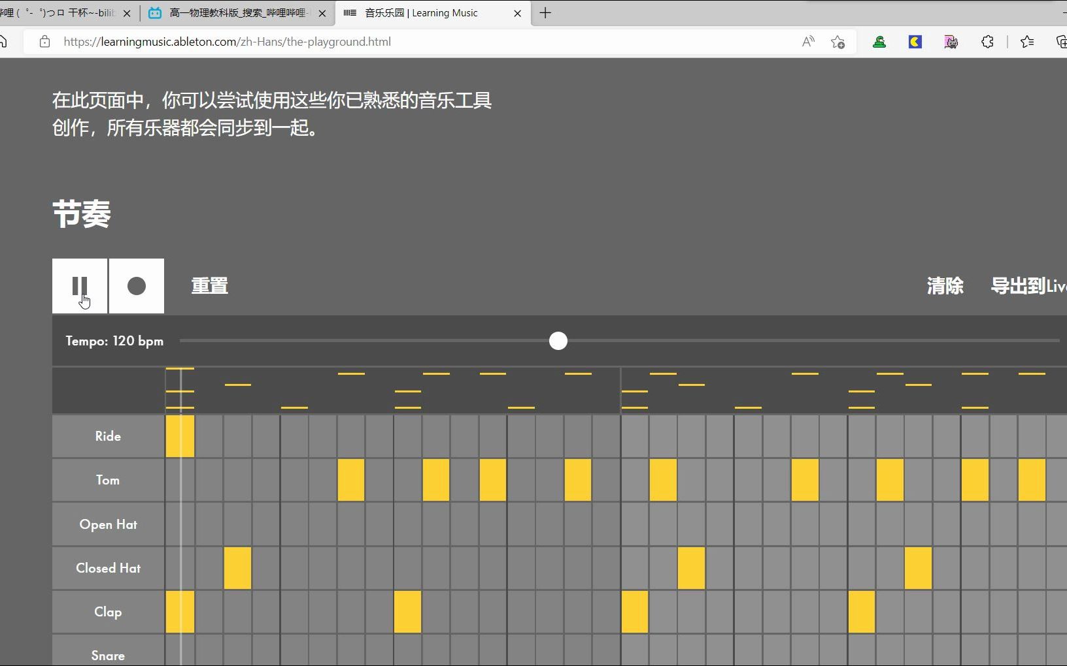Viewport: 1067px width, 666px height.
Task: Open a new browser tab
Action: pos(547,12)
